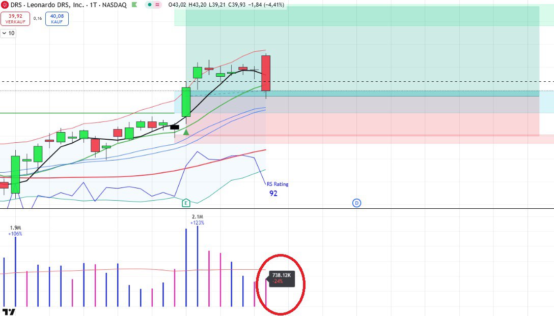Click the green market status dot

(150, 5)
